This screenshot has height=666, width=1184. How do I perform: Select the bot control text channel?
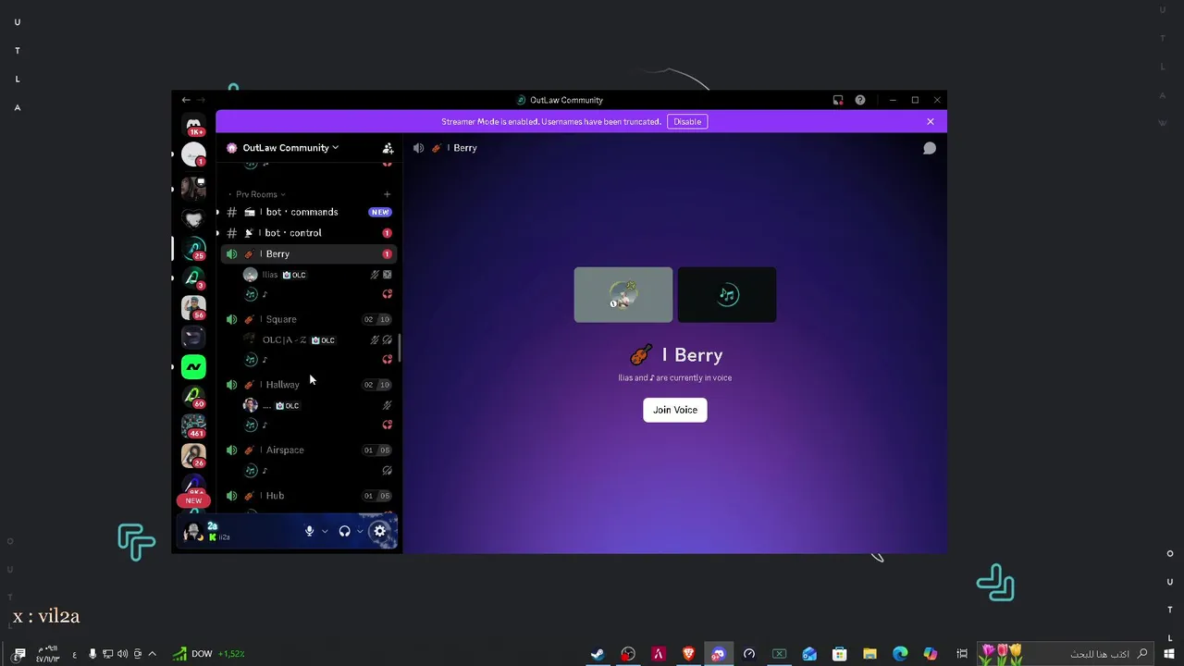click(x=309, y=233)
